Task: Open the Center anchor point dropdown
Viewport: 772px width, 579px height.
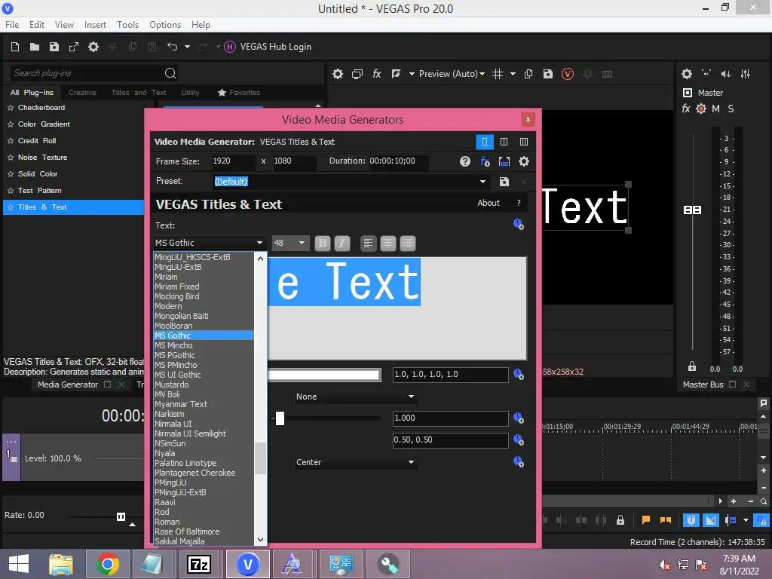Action: tap(355, 462)
